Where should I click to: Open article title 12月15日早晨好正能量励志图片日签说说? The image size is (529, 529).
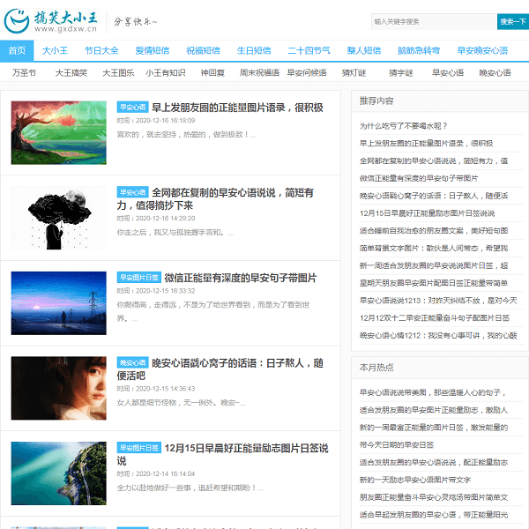pyautogui.click(x=223, y=454)
